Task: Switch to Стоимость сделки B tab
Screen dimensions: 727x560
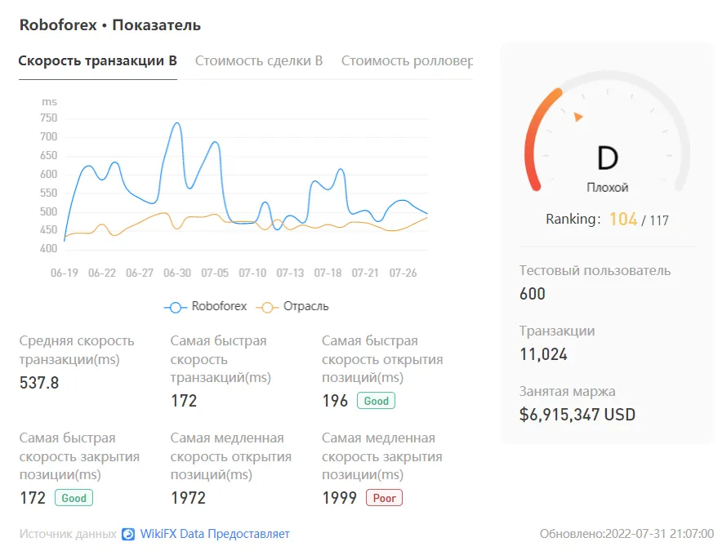Action: (259, 61)
